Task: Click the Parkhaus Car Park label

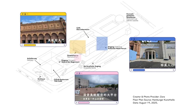Action: coord(41,80)
